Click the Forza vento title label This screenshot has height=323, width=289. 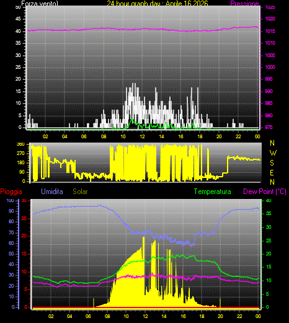pos(40,3)
